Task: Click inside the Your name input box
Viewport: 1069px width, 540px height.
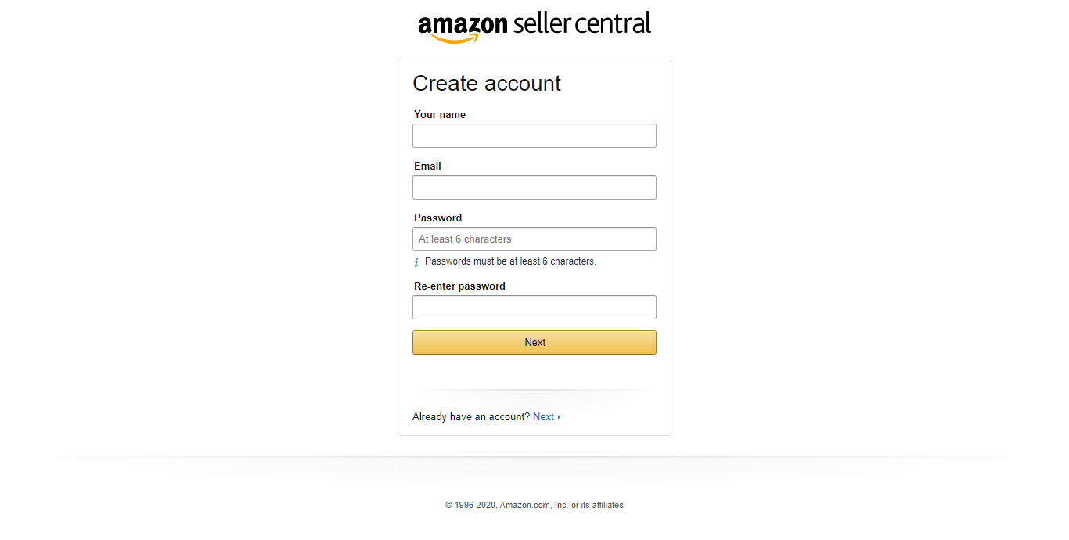Action: point(534,135)
